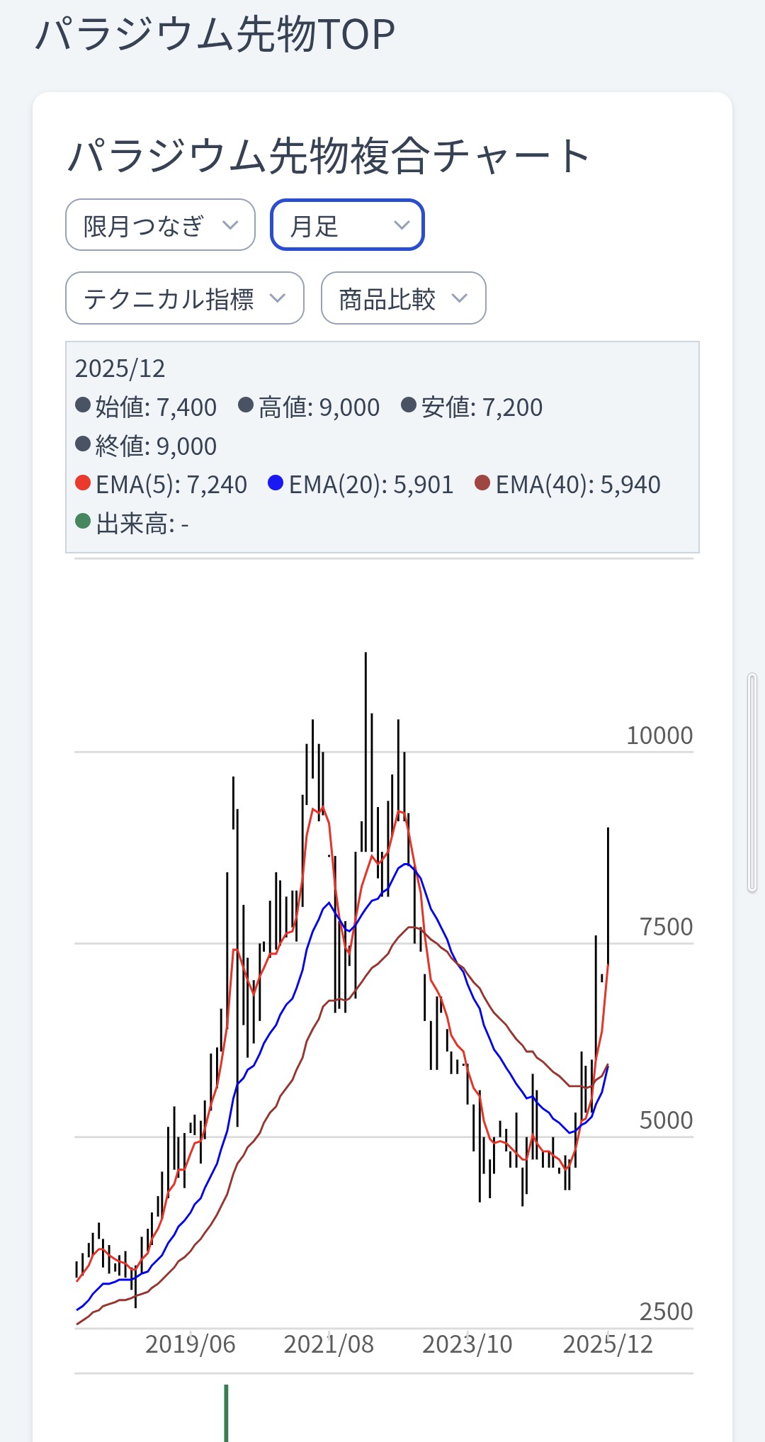Expand the 月足 timeframe dropdown
Image resolution: width=765 pixels, height=1442 pixels.
tap(347, 225)
